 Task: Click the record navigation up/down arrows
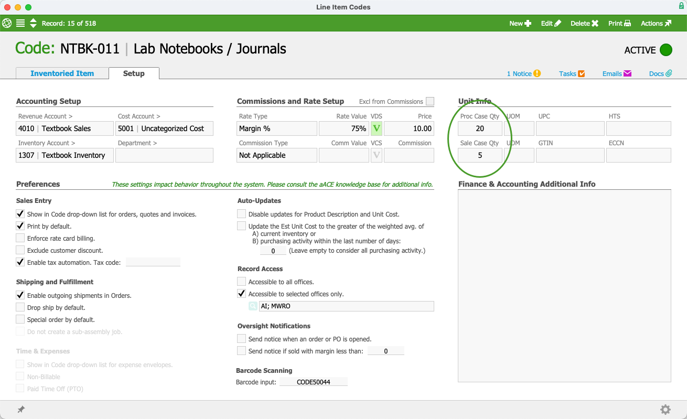[33, 23]
